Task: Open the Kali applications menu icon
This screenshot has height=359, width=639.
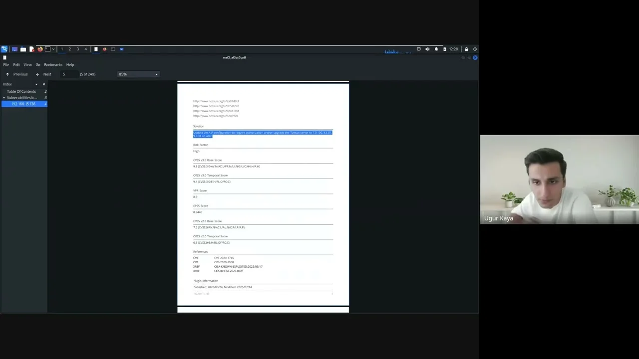Action: point(4,49)
